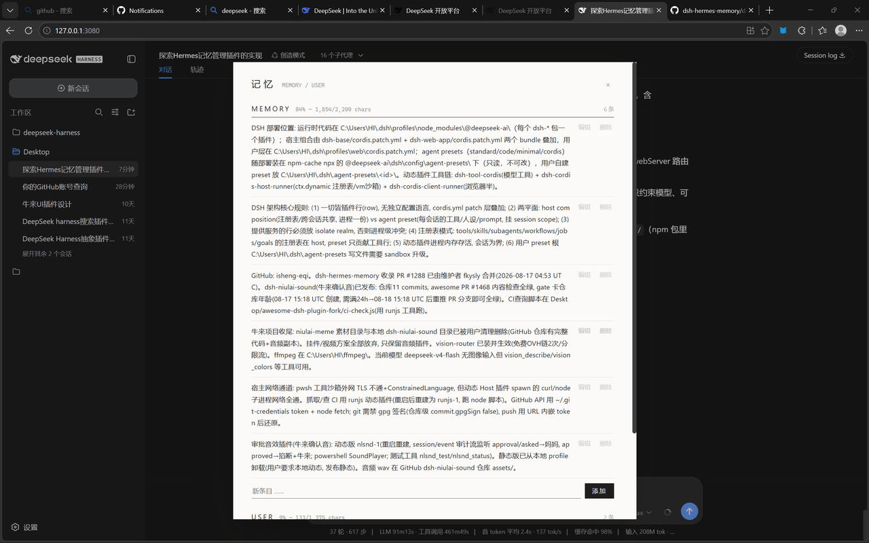The image size is (869, 543).
Task: Open 设置 settings in the sidebar
Action: [24, 527]
